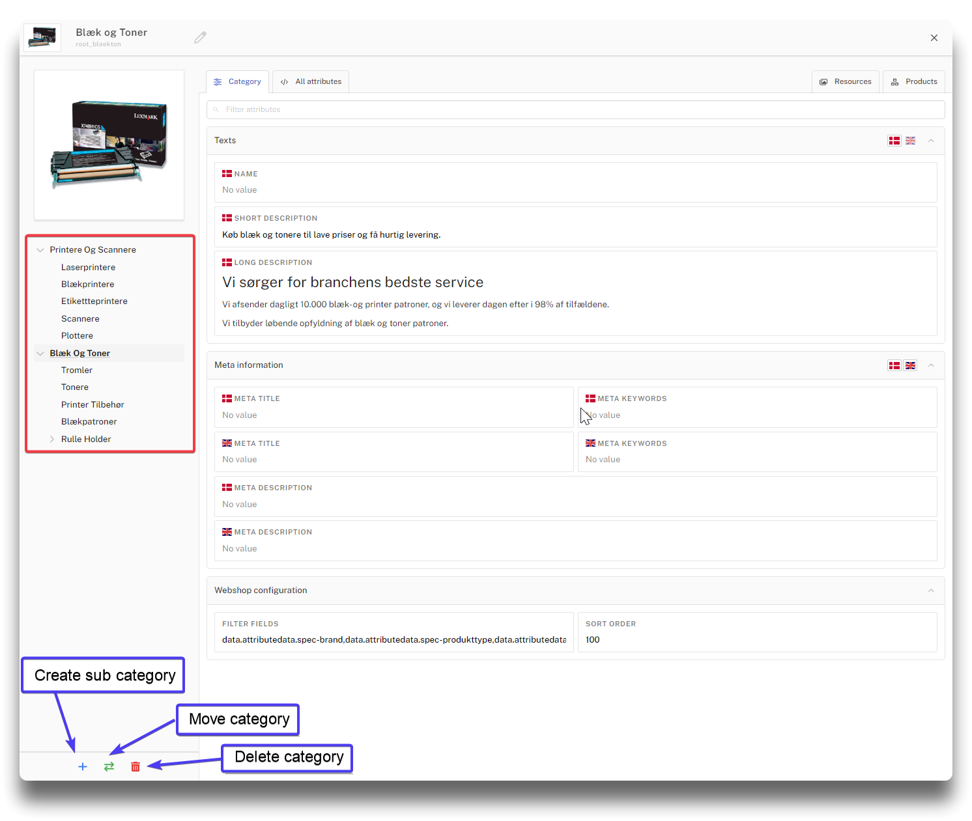The image size is (972, 821).
Task: Close the category dialog with X
Action: 934,38
